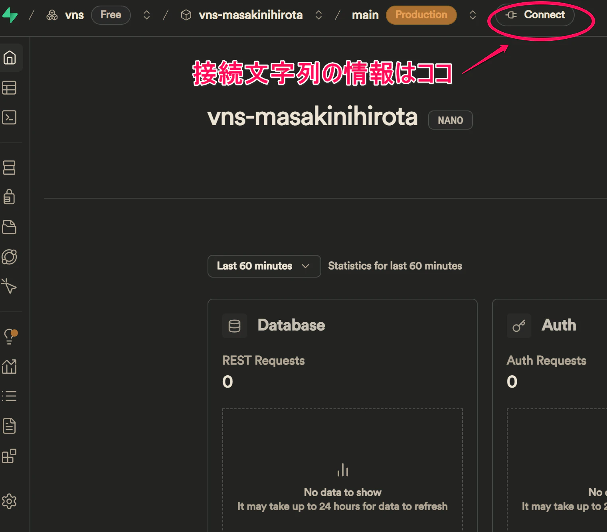This screenshot has height=532, width=607.
Task: Open the Edge Functions icon
Action: 9,257
